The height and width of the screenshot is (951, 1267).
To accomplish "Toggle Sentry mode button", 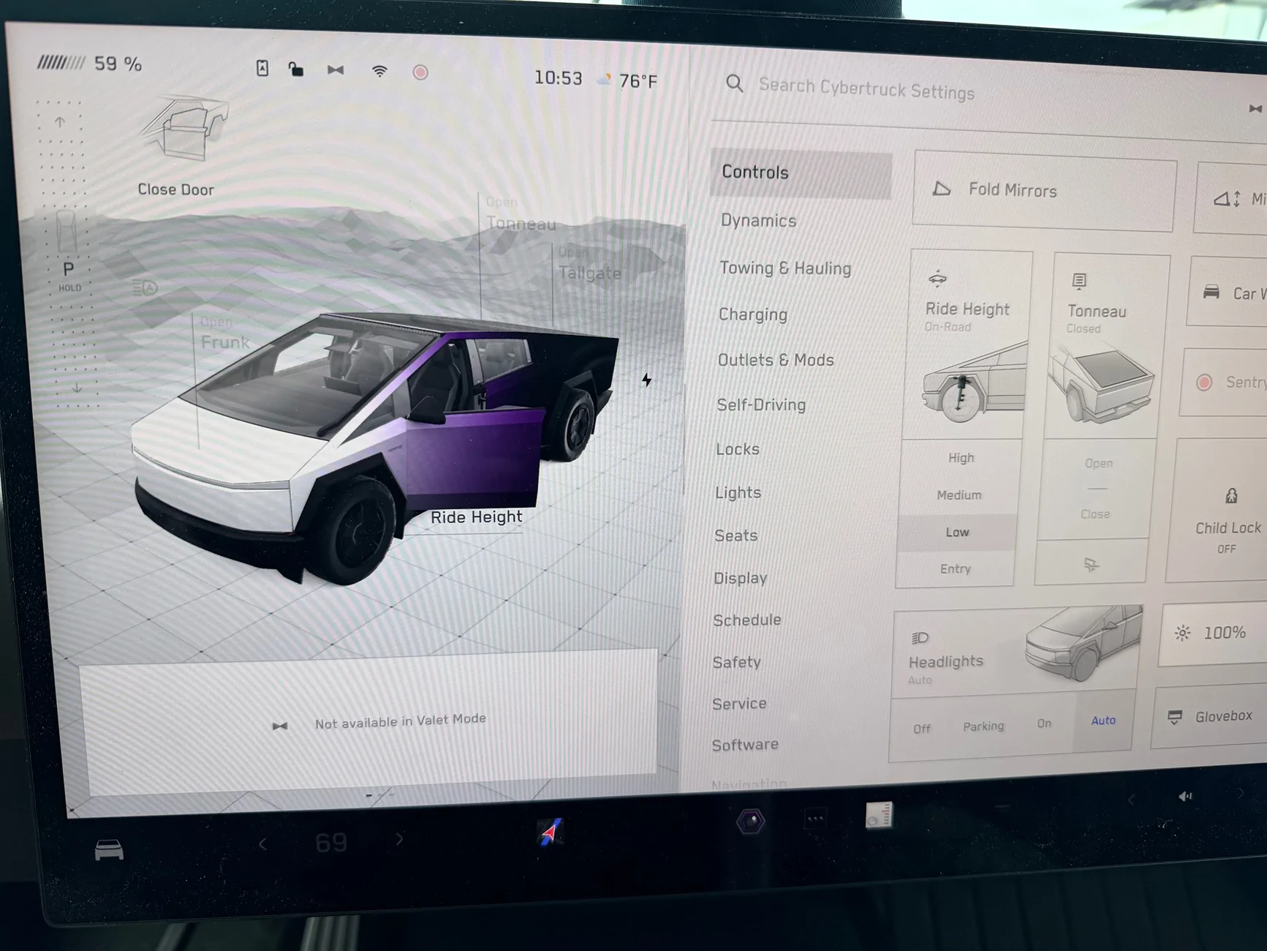I will [x=1225, y=382].
